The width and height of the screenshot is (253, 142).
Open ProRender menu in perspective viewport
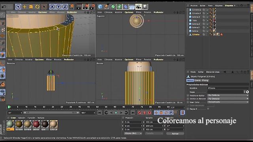(72, 12)
